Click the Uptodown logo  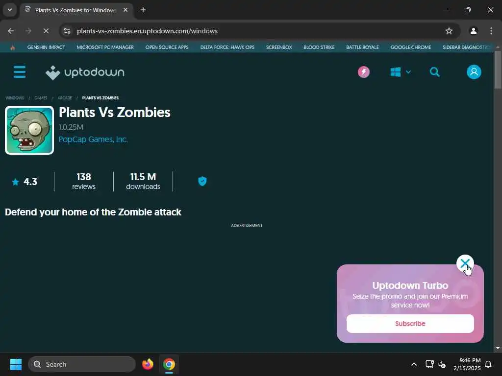[x=85, y=72]
